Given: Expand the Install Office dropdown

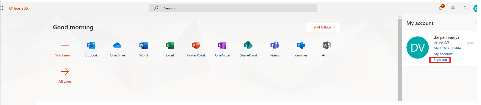Looking at the screenshot, I should click(x=323, y=27).
